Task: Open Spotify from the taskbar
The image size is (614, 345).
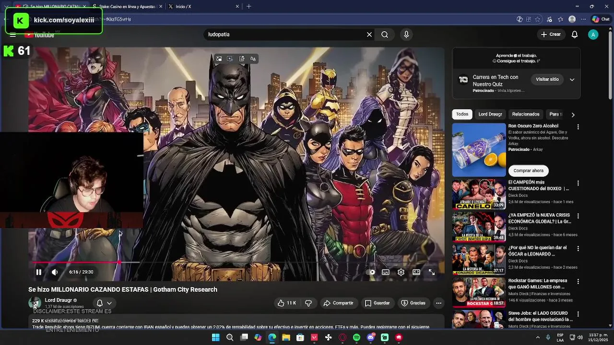Action: (356, 337)
